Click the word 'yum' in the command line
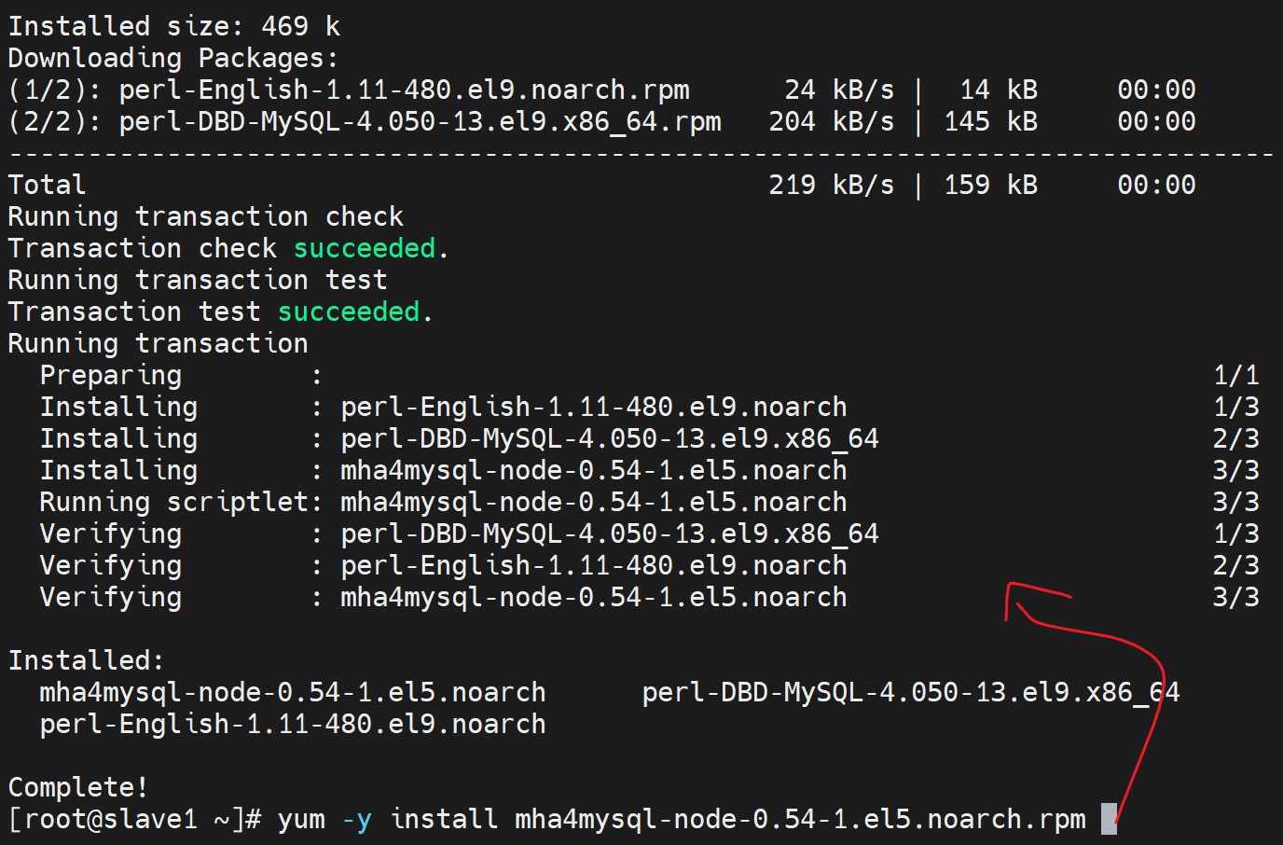Viewport: 1283px width, 845px height. (x=301, y=820)
